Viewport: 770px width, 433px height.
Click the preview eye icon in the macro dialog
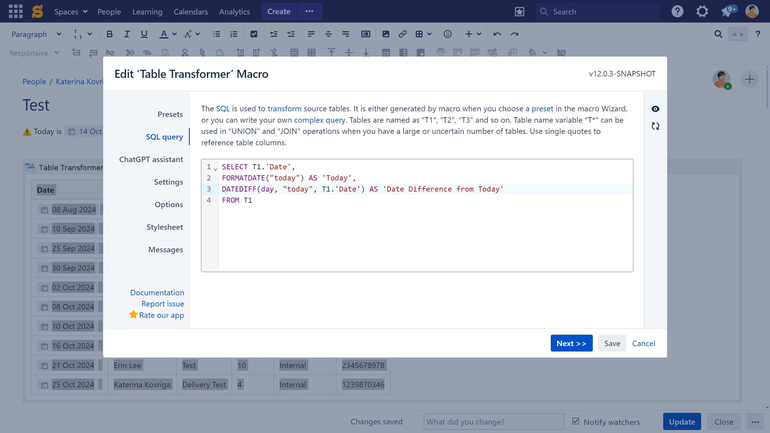tap(655, 109)
